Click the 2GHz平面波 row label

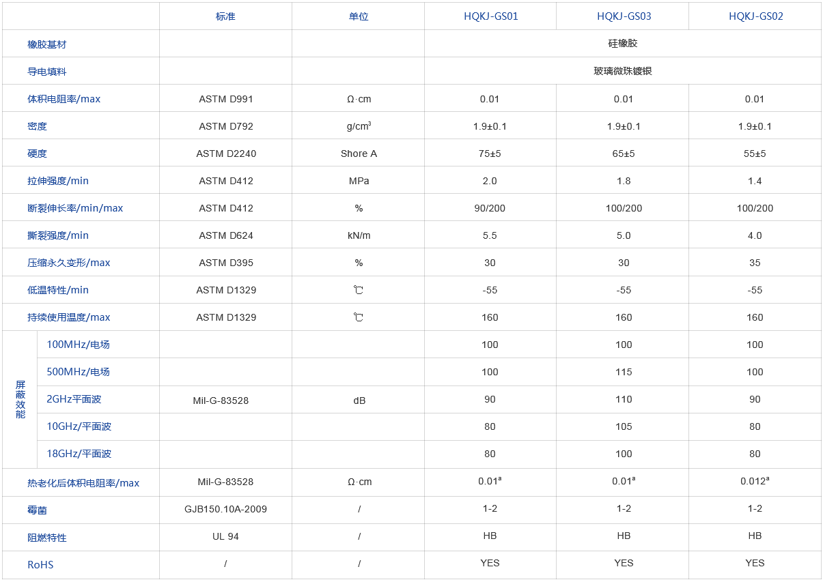[x=74, y=399]
